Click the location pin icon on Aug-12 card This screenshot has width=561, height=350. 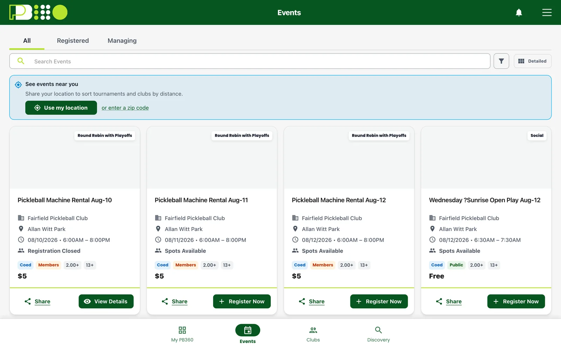coord(295,229)
